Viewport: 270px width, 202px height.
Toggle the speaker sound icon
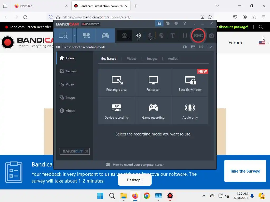(x=138, y=36)
